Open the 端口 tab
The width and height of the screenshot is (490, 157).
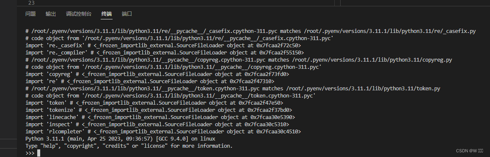click(127, 14)
